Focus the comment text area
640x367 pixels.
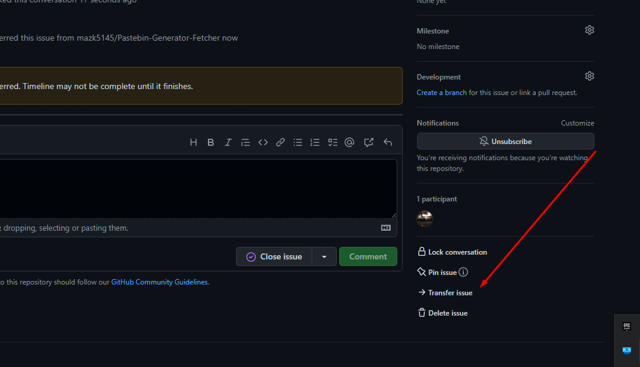click(198, 189)
